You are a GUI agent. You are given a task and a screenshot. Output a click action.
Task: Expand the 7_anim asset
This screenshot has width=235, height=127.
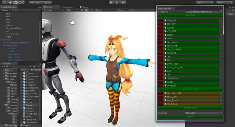point(21,74)
